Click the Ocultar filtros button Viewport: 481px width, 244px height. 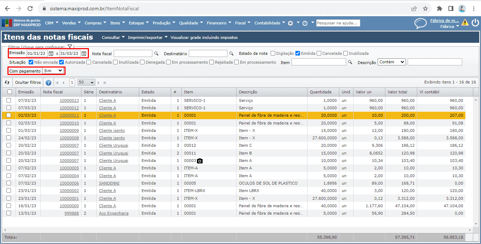(28, 82)
